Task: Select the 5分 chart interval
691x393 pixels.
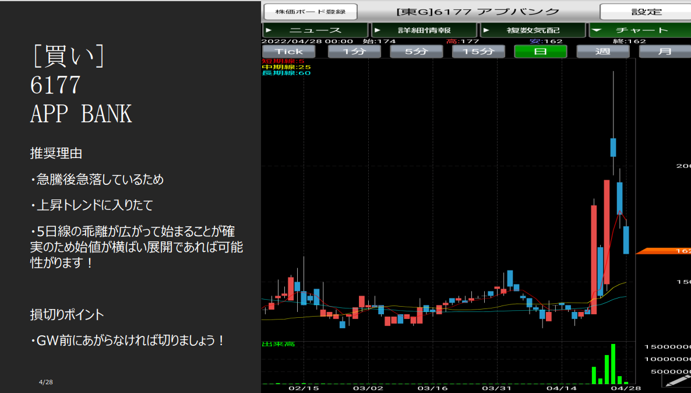Action: (x=416, y=51)
